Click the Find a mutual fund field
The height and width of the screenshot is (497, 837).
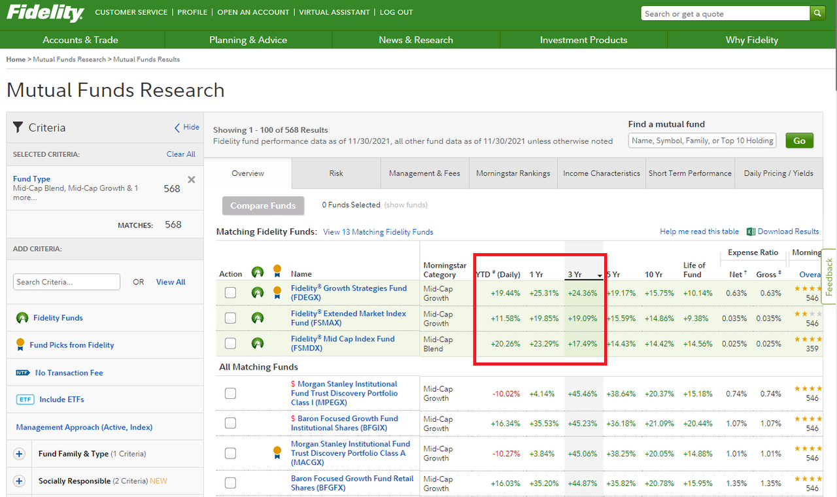[x=702, y=141]
